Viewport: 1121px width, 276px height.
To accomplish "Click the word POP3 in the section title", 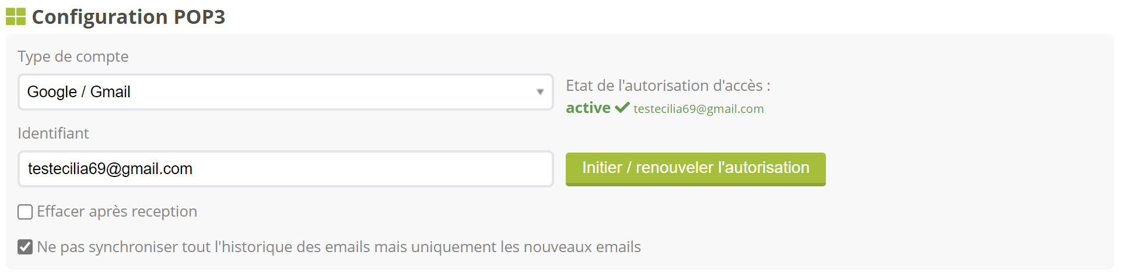I will [x=199, y=17].
